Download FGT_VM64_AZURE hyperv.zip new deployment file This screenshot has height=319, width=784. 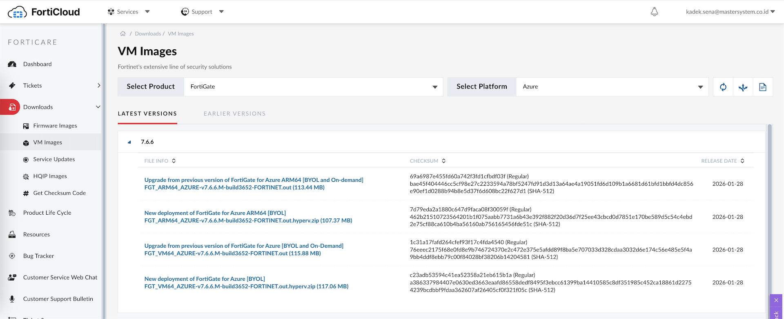point(246,286)
